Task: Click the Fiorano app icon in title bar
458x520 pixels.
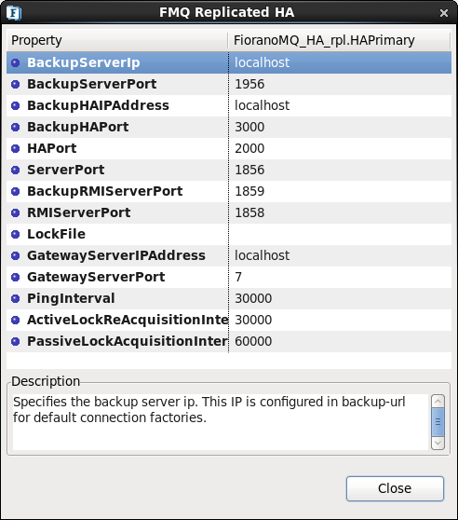Action: 14,13
